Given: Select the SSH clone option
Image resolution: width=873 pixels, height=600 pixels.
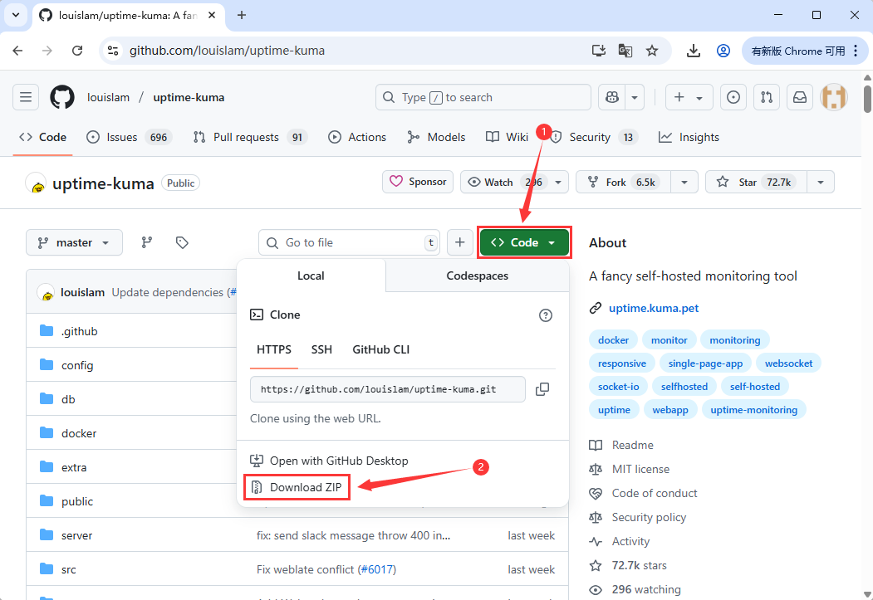Looking at the screenshot, I should [321, 349].
